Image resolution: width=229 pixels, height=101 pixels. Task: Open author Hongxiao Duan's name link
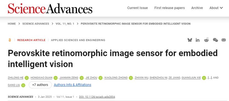(41, 78)
